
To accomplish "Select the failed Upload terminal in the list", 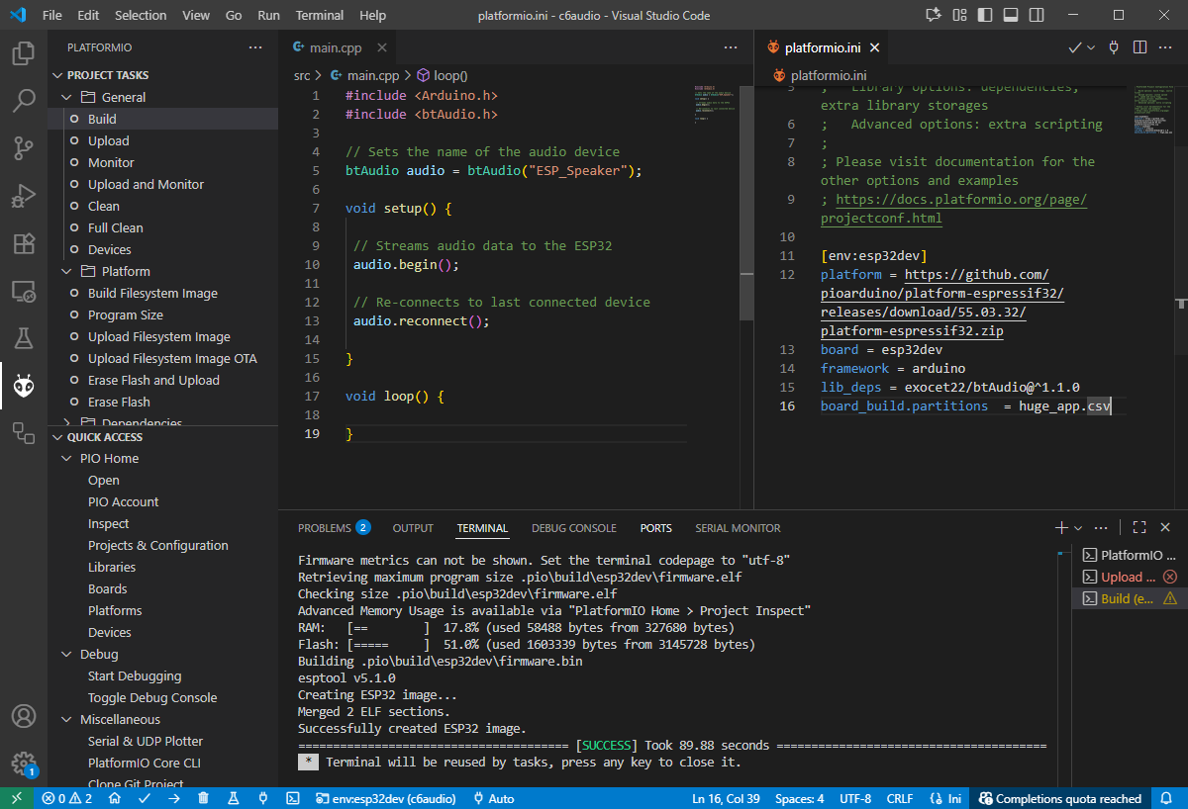I will [x=1128, y=577].
